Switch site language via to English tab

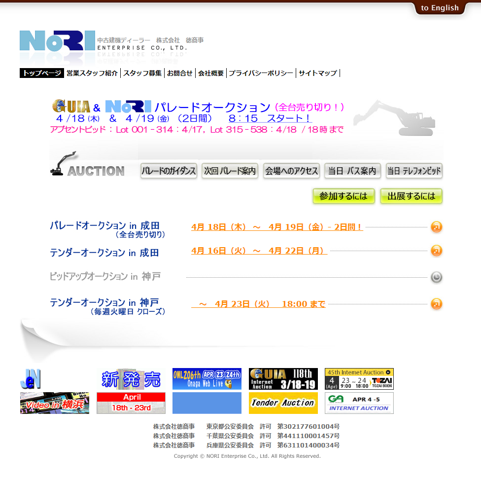(x=440, y=8)
